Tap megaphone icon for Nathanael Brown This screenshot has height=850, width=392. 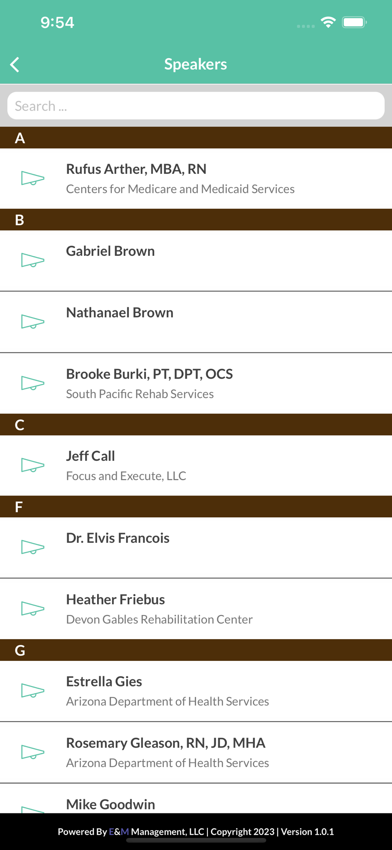click(x=33, y=322)
